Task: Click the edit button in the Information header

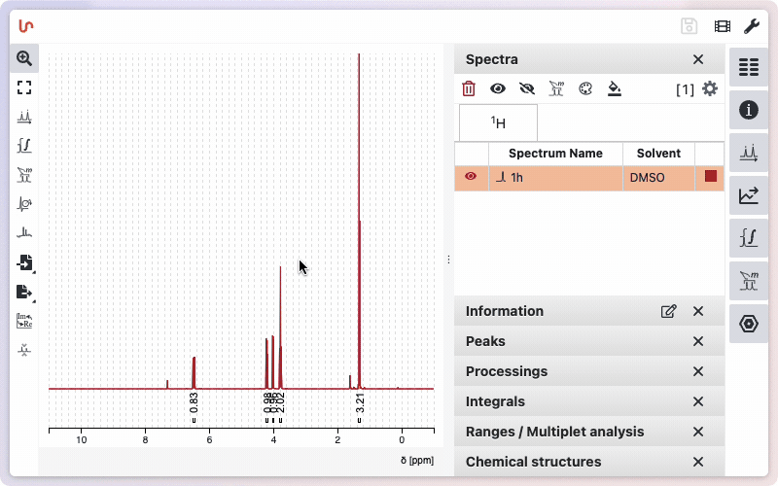Action: click(x=668, y=311)
